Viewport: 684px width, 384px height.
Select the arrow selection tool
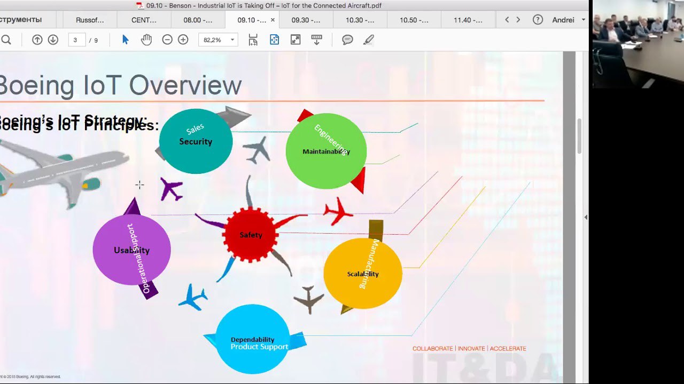[126, 40]
